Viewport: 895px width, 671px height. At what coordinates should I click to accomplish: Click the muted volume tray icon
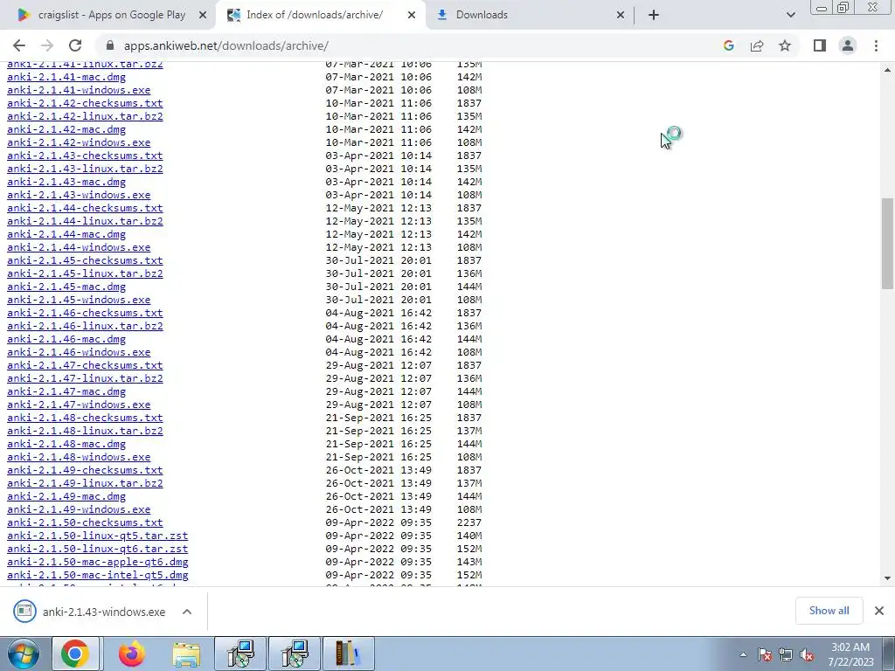(x=807, y=654)
